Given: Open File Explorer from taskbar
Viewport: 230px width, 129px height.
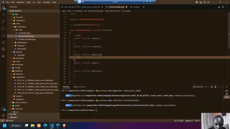Looking at the screenshot, I should pyautogui.click(x=33, y=125).
